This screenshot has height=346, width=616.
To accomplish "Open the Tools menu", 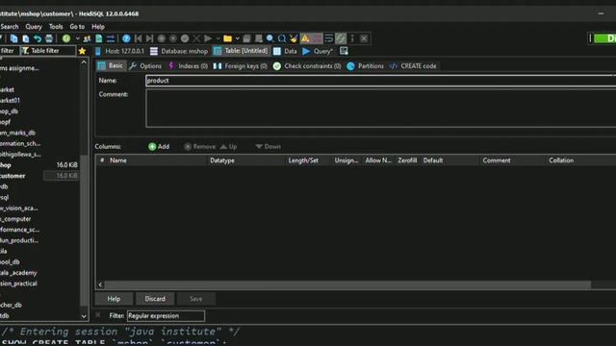I will point(56,27).
